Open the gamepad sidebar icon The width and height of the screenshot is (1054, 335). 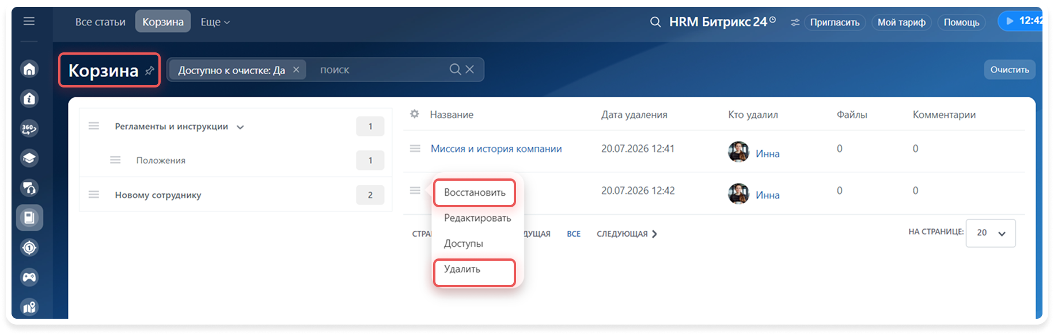coord(29,277)
